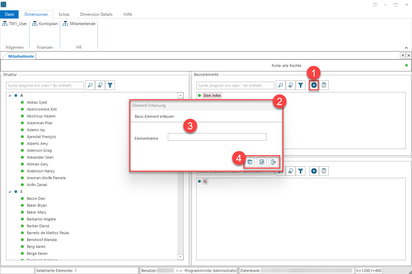Click the exit door icon in Element Erfassung
The width and height of the screenshot is (412, 274).
tap(273, 162)
